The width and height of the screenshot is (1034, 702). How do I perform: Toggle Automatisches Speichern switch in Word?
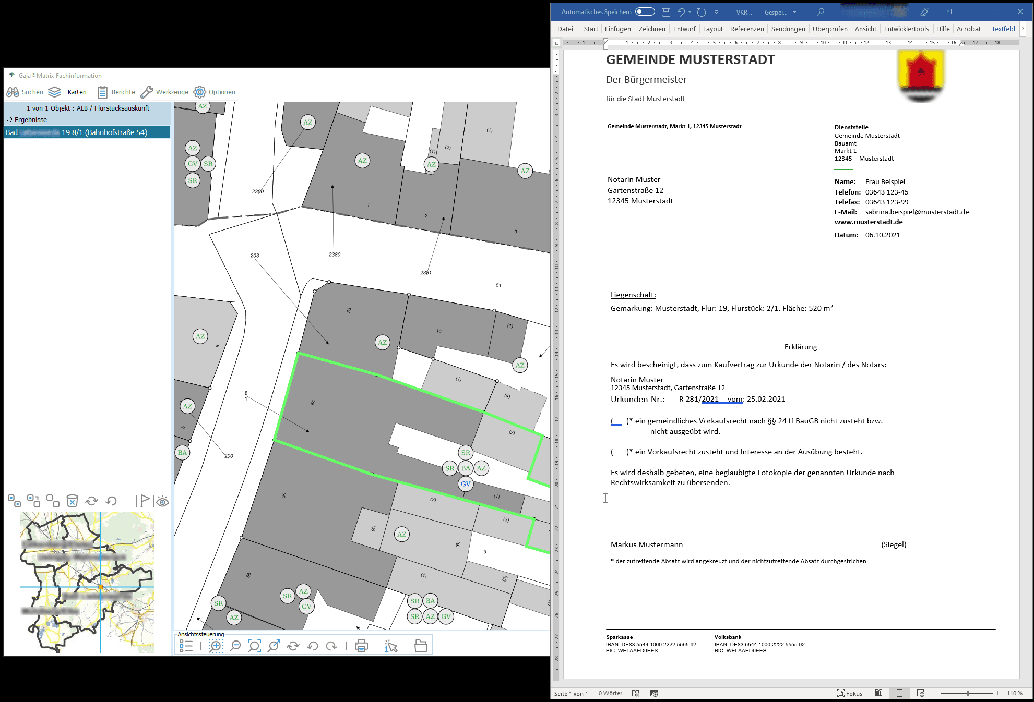[645, 11]
